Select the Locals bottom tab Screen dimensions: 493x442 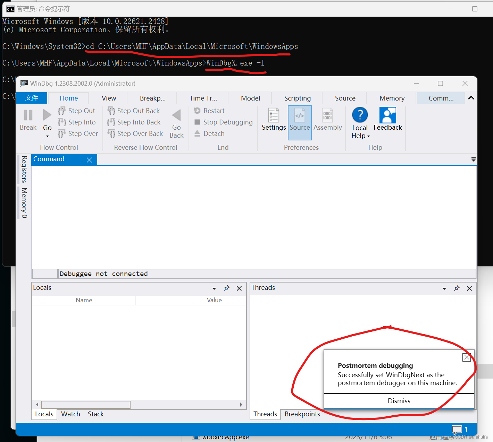point(44,414)
